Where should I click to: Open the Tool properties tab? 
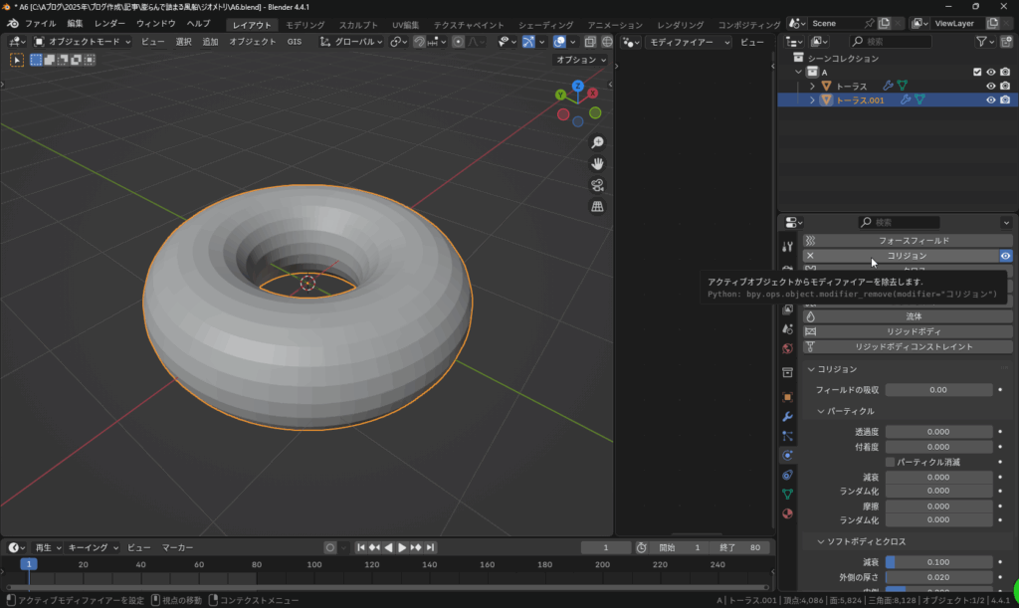click(x=788, y=247)
